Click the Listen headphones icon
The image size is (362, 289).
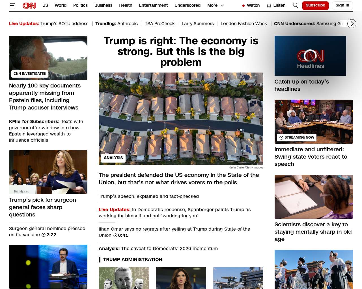269,5
